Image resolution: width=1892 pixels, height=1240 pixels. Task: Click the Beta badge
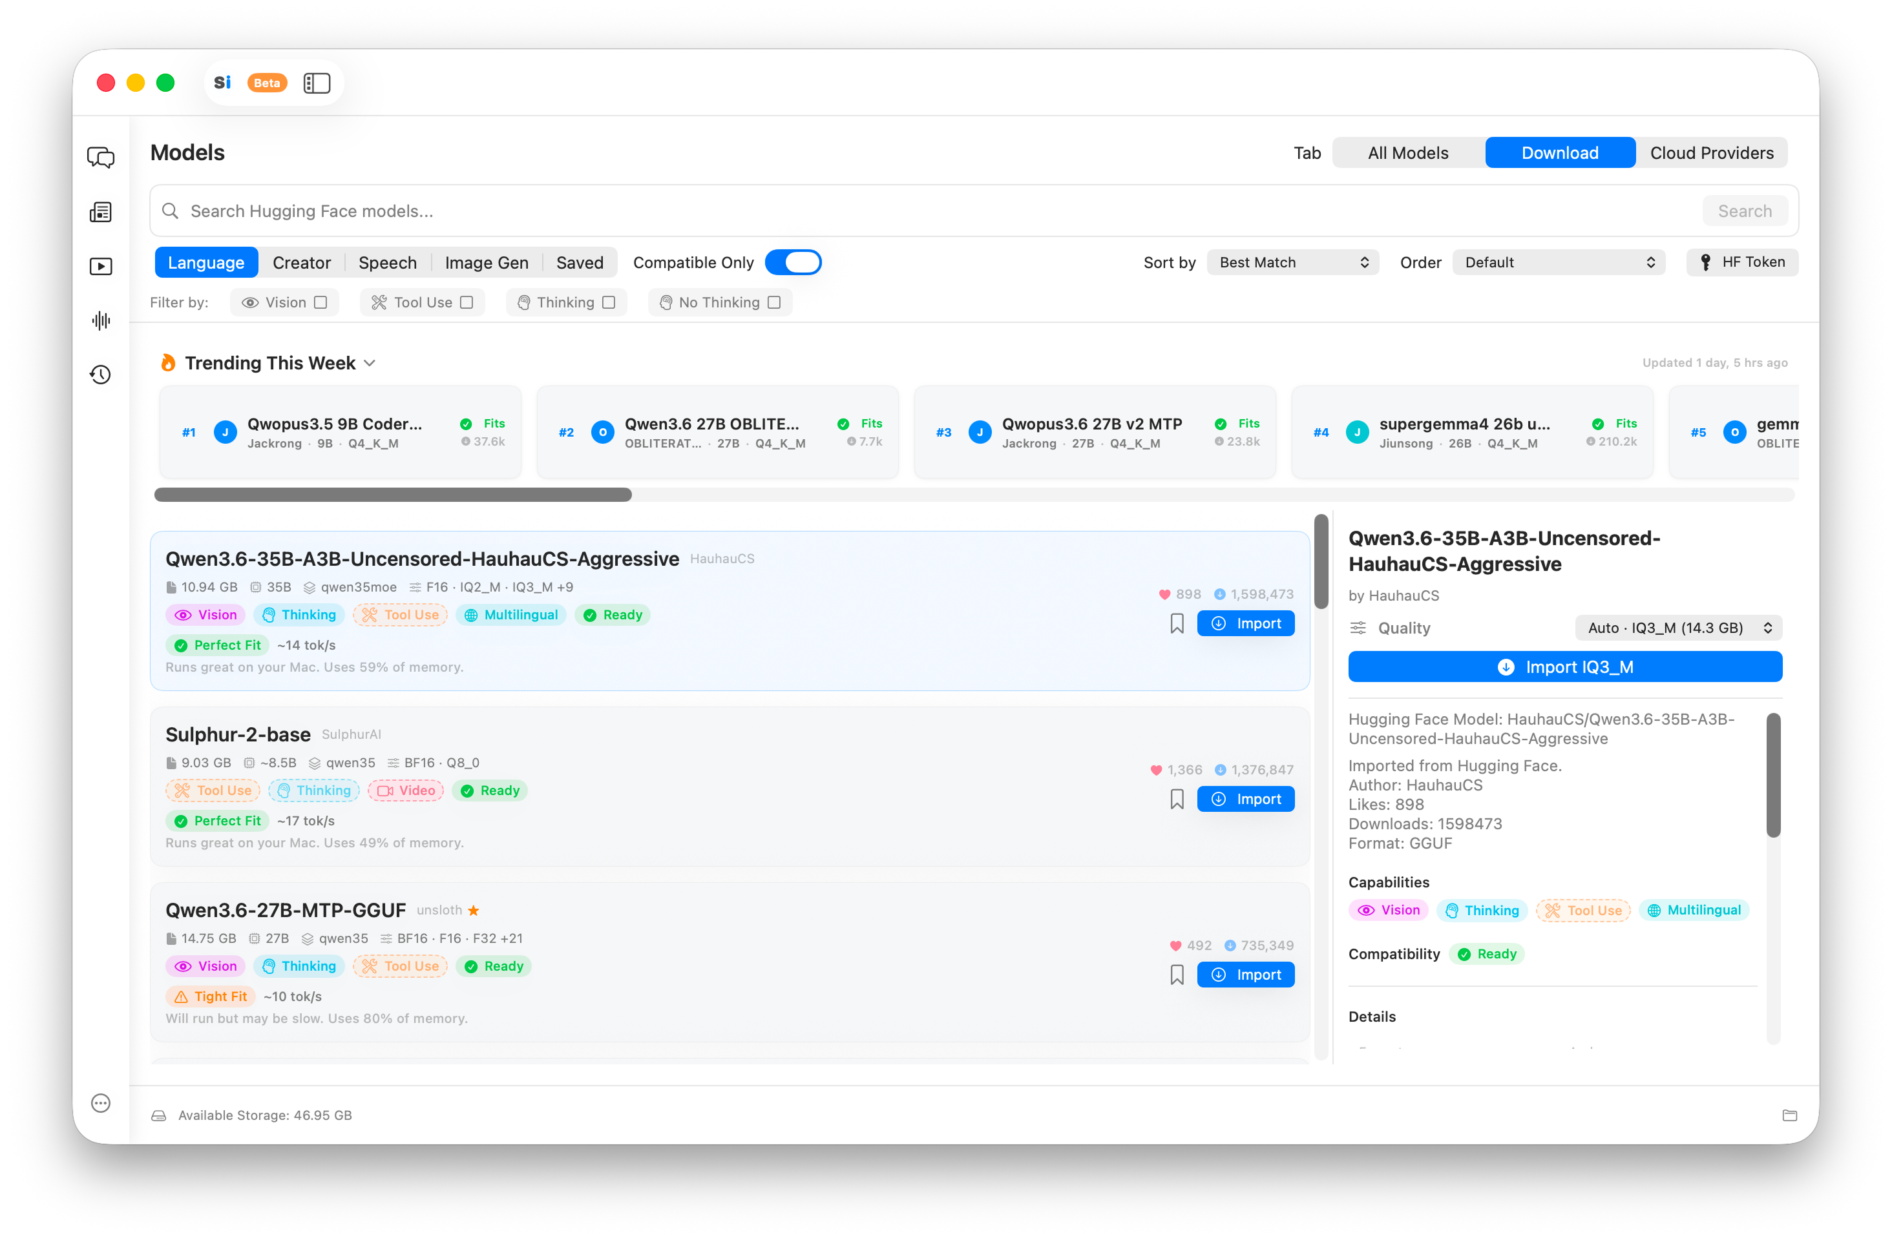tap(267, 83)
